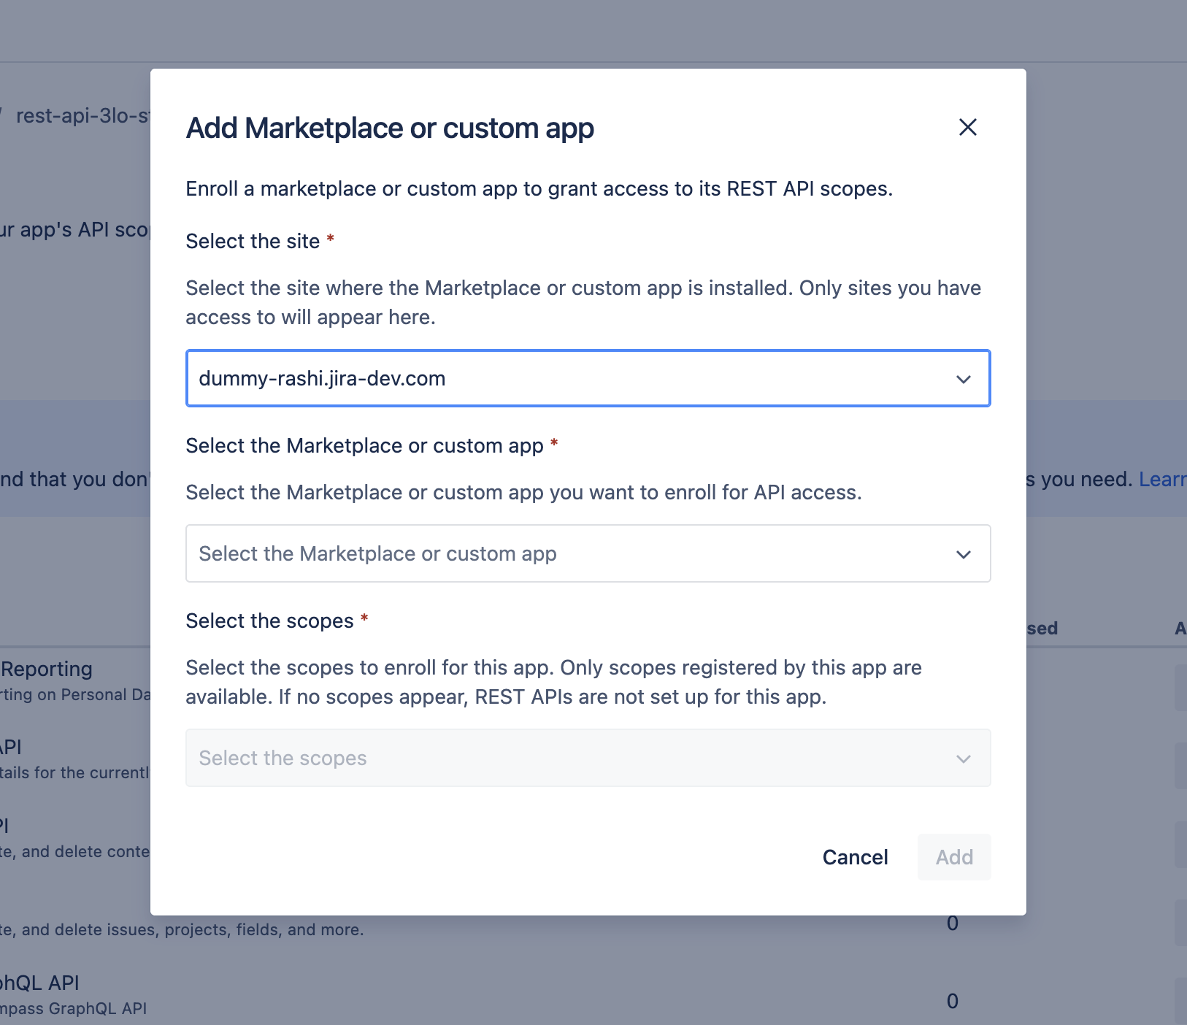Click the GraphQL API list item

click(40, 982)
